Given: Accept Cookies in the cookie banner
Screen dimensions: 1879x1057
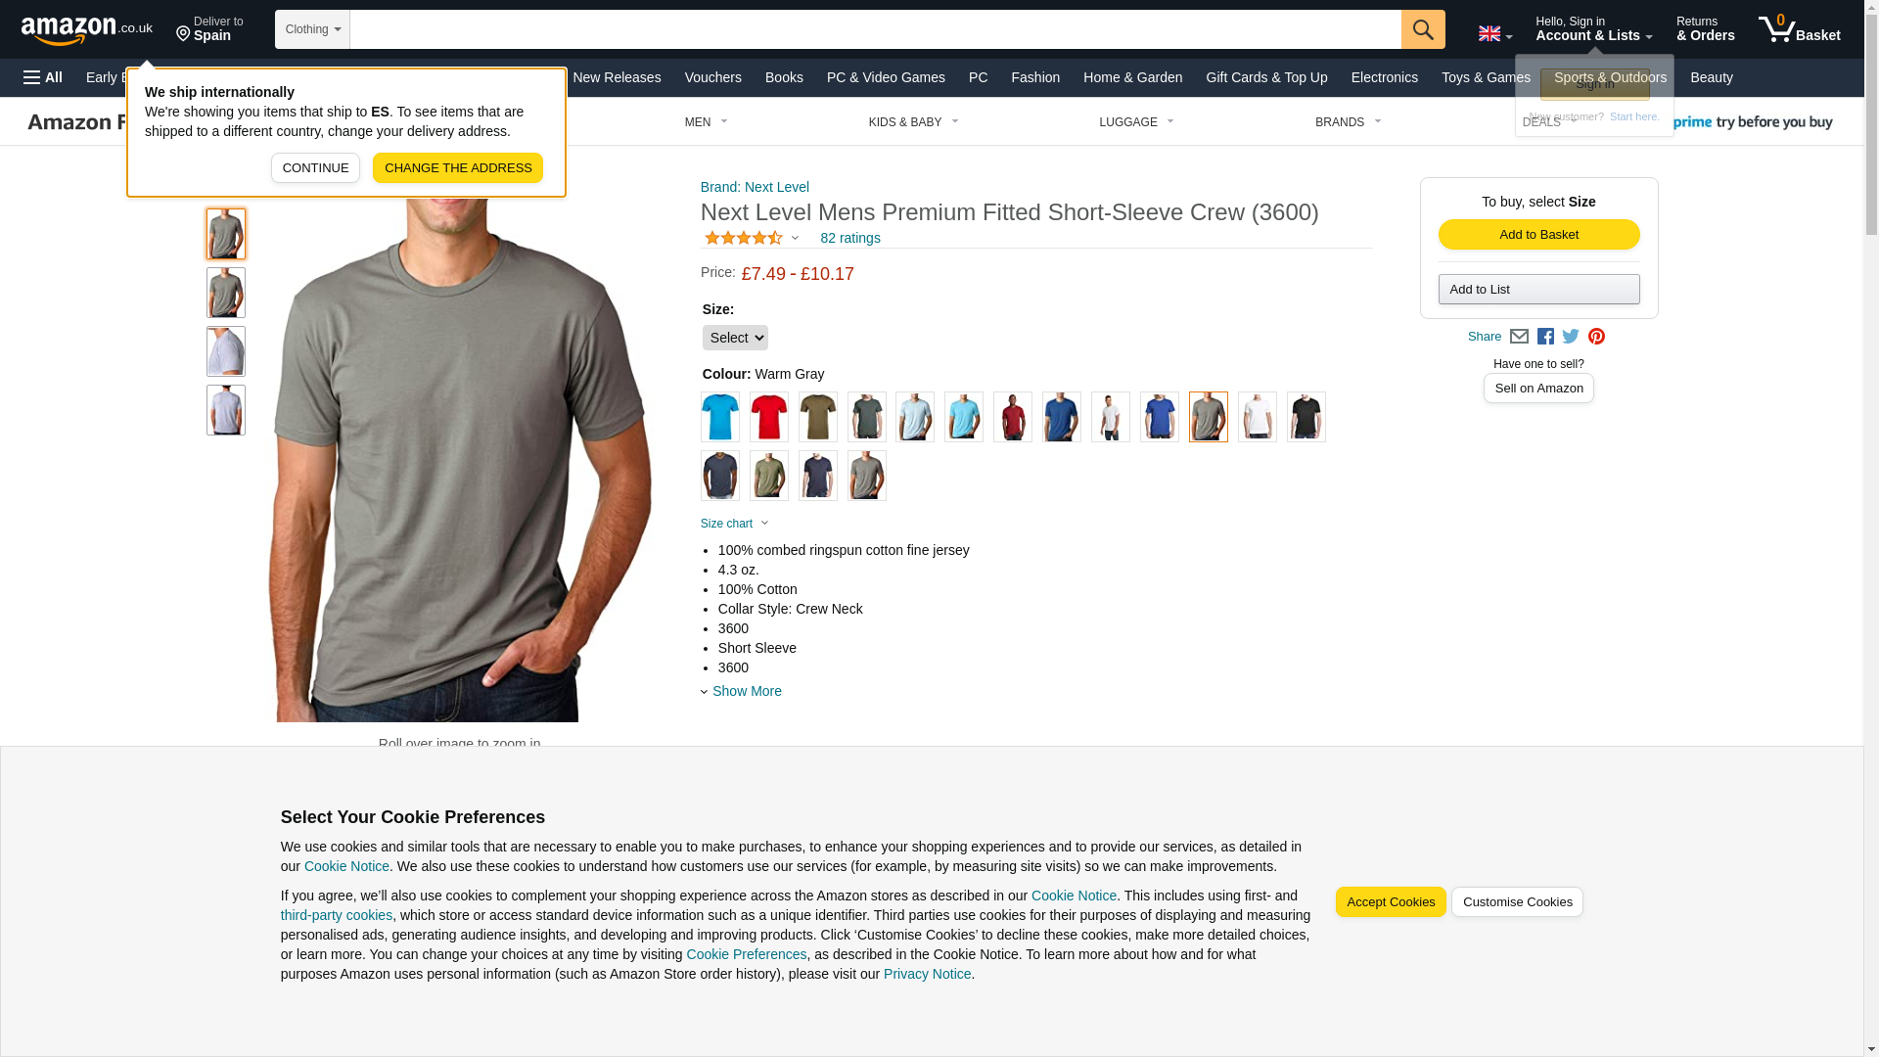Looking at the screenshot, I should 1391,902.
